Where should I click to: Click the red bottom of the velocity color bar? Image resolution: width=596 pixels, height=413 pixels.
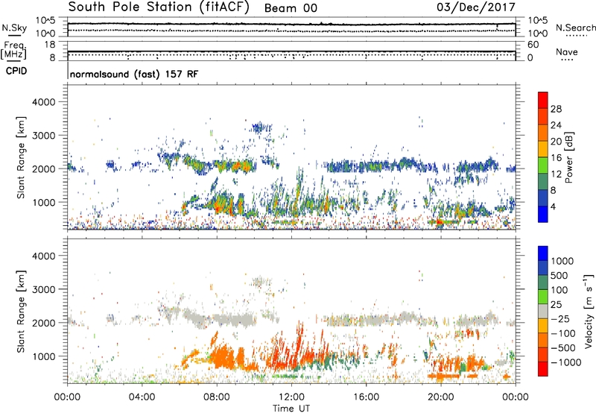click(543, 369)
